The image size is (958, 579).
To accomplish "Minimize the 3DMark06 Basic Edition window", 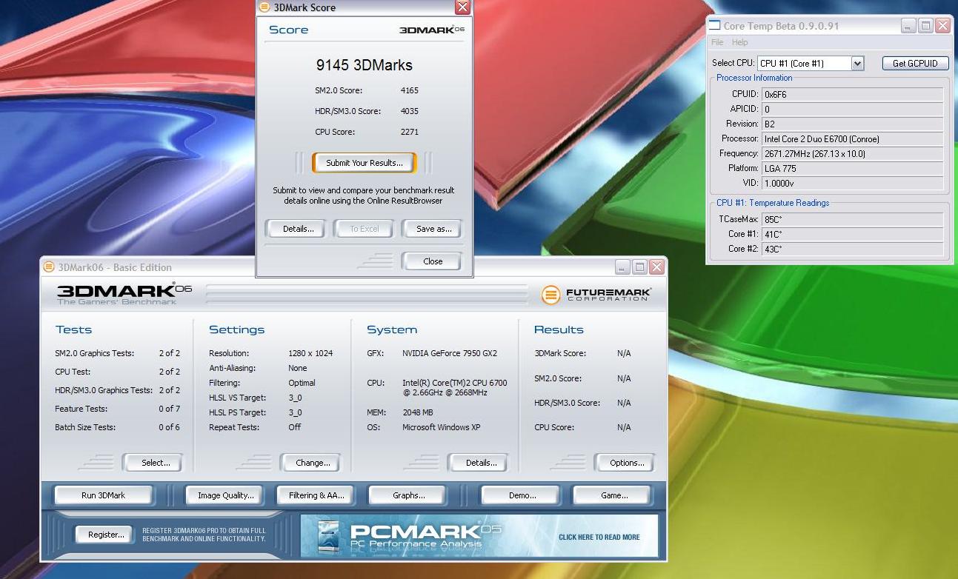I will (623, 267).
